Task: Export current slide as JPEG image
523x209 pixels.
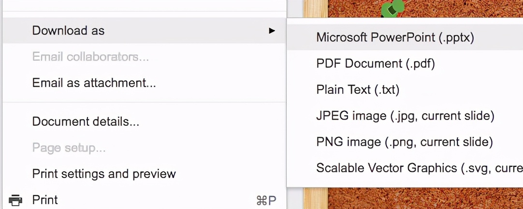Action: [405, 116]
